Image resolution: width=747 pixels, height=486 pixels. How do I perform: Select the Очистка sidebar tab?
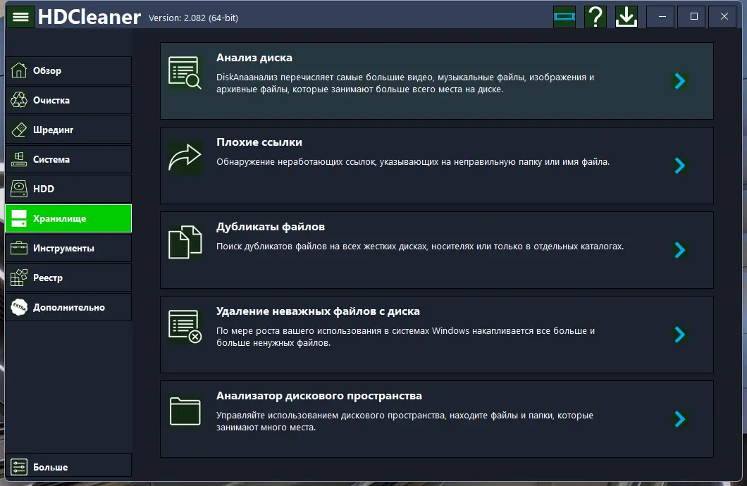click(x=68, y=100)
